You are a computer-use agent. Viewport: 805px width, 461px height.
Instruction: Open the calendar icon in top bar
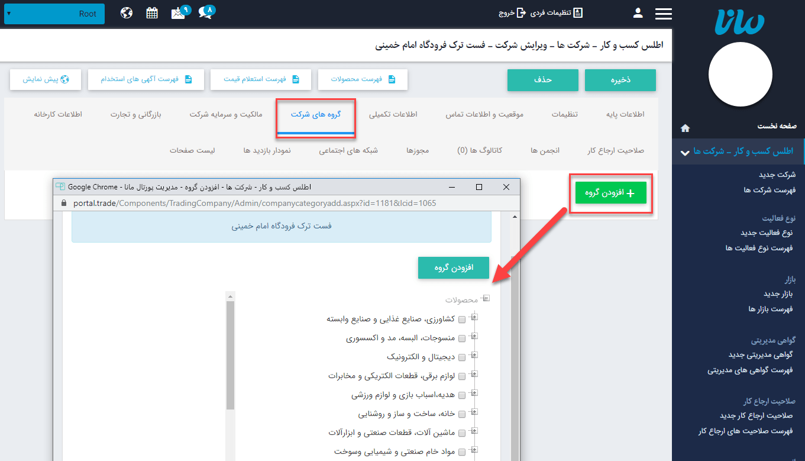click(x=152, y=13)
